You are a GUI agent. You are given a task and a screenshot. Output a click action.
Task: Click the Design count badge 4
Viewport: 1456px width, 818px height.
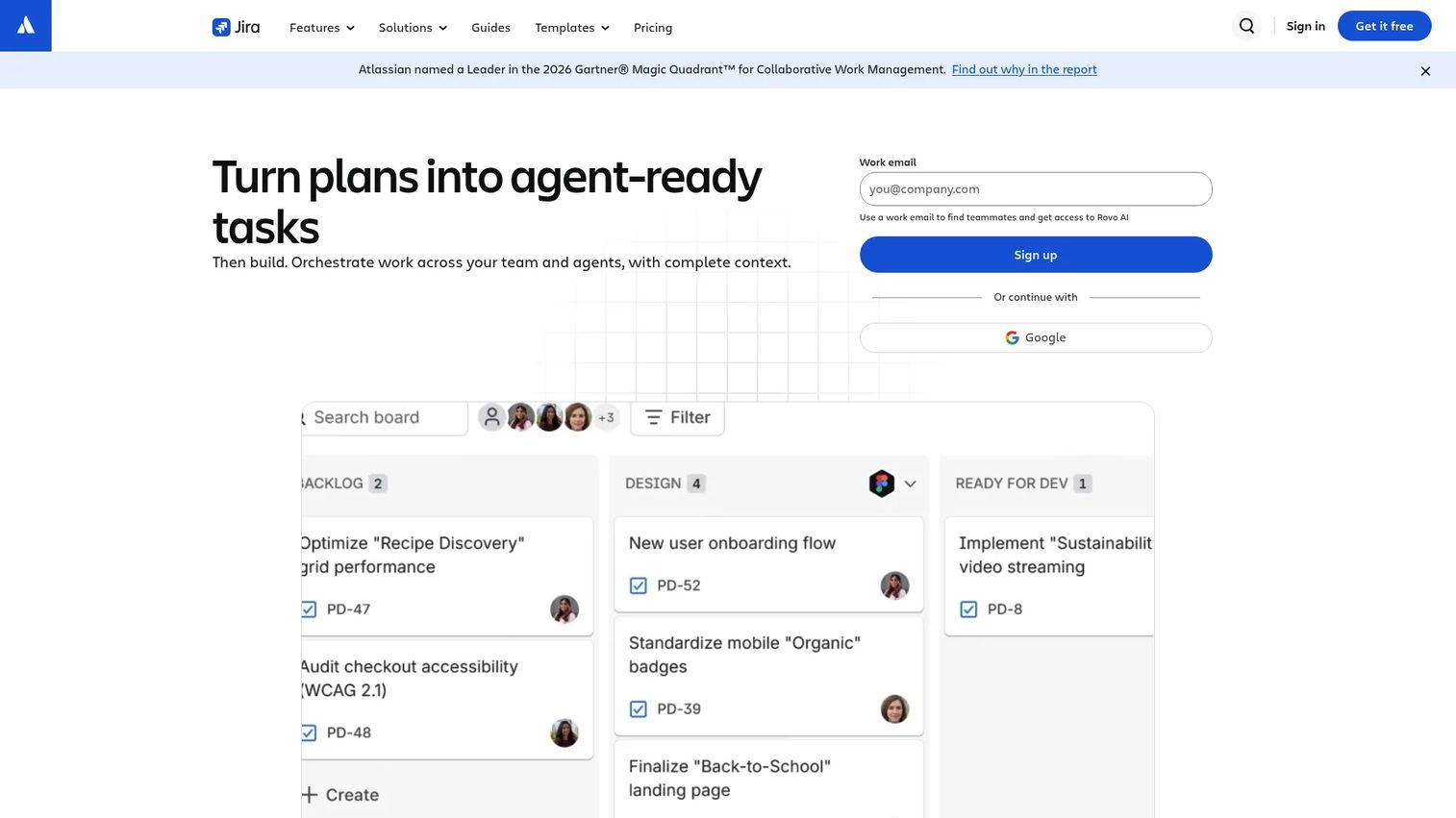tap(696, 483)
